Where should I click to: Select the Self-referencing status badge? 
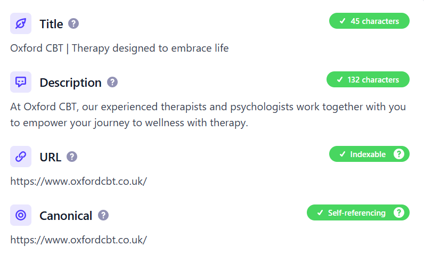point(352,213)
